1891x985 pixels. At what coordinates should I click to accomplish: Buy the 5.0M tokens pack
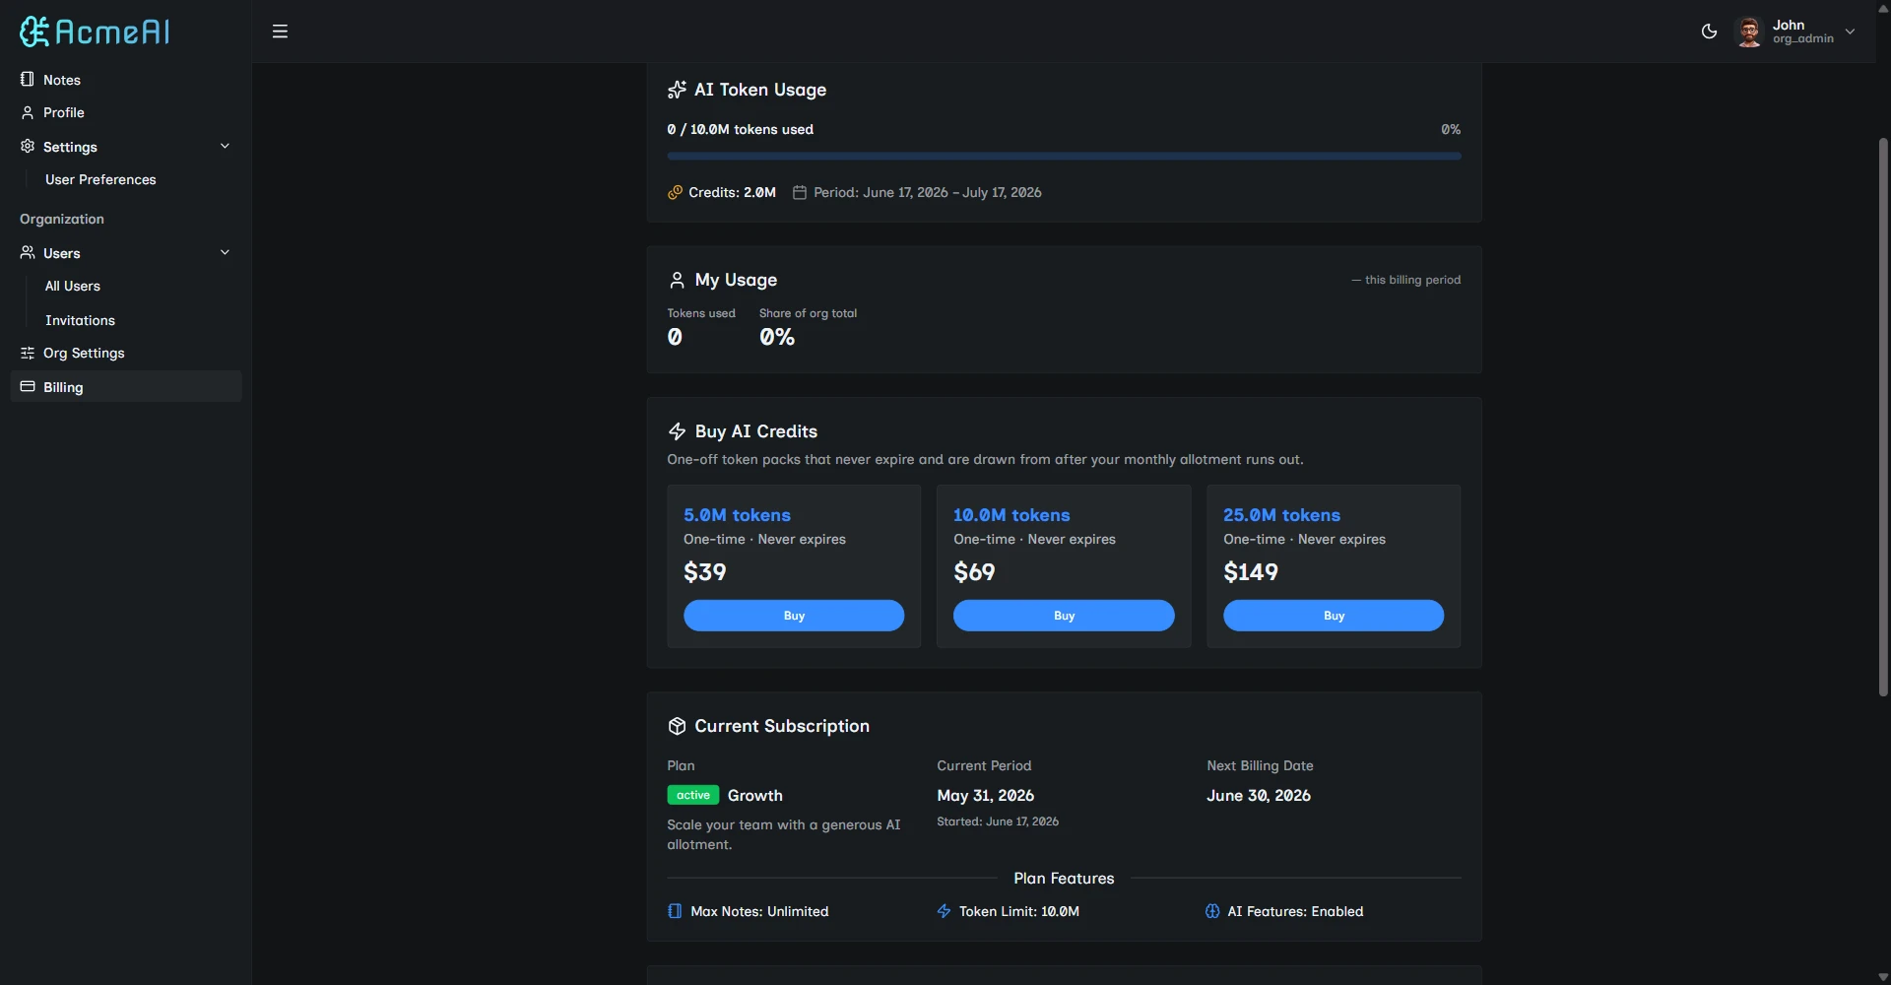[x=794, y=616]
